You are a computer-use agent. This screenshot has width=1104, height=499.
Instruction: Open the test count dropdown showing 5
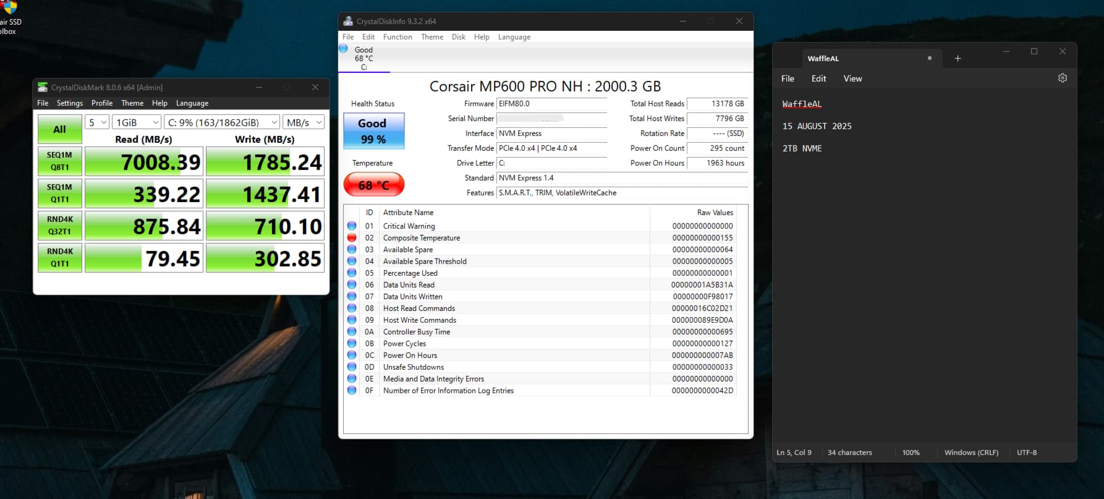click(x=97, y=122)
